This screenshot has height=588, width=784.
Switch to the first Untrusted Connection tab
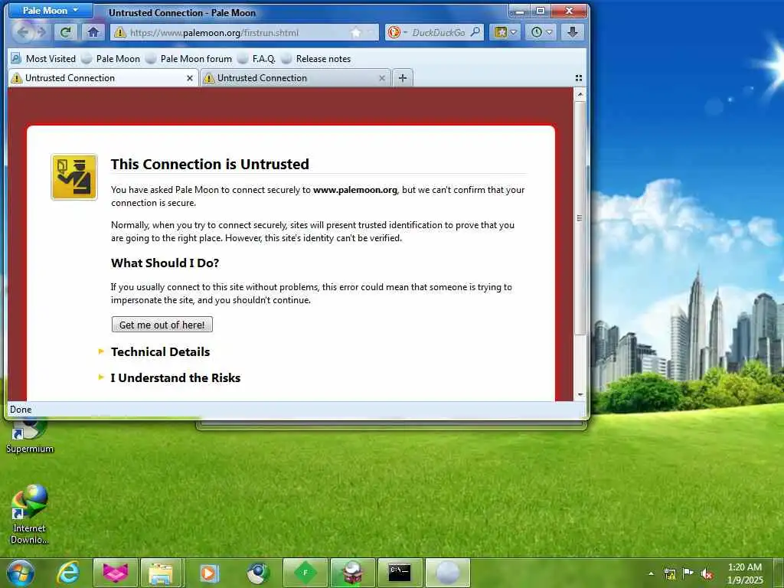point(103,78)
